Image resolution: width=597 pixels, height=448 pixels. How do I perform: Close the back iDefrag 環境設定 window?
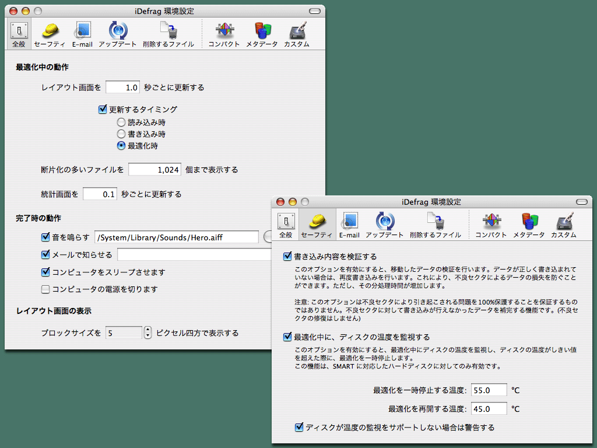pyautogui.click(x=13, y=11)
